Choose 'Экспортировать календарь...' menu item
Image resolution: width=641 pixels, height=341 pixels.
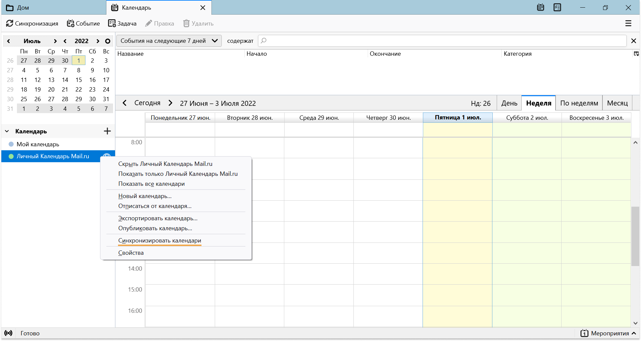click(x=176, y=218)
